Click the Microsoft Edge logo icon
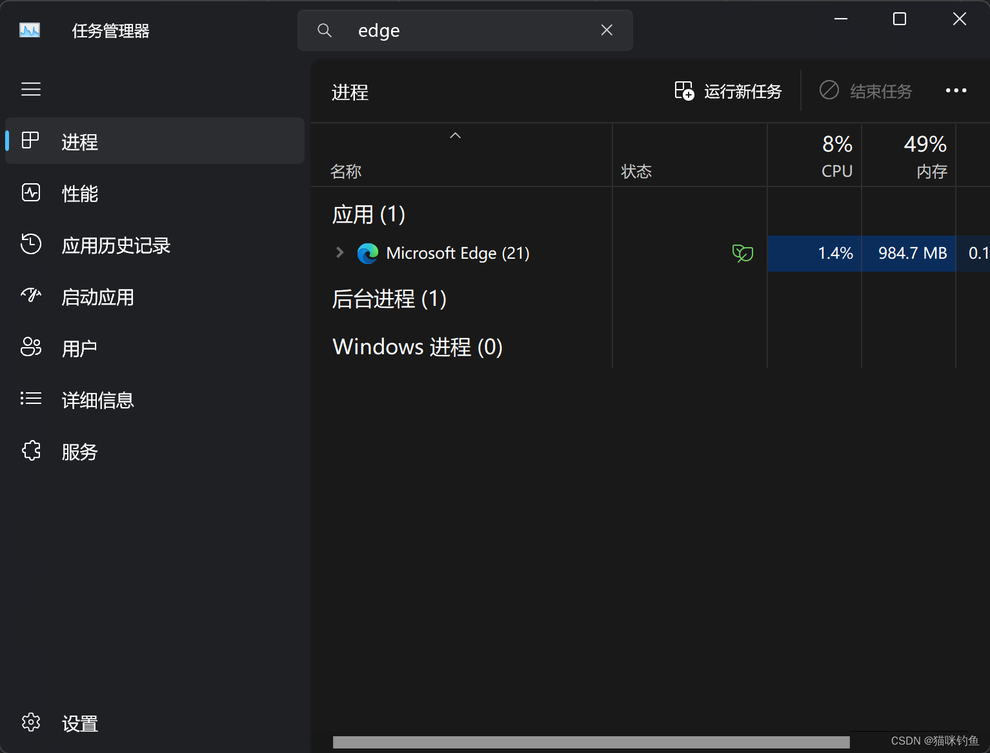 (x=368, y=254)
